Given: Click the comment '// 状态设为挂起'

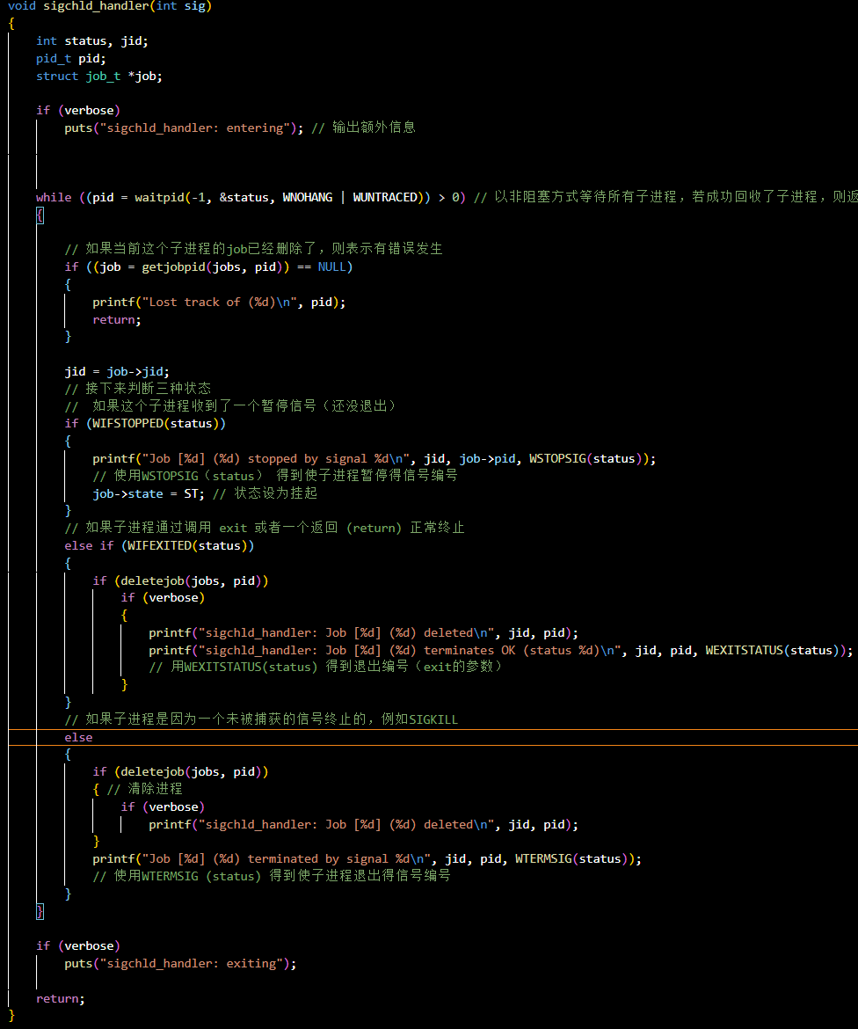Looking at the screenshot, I should tap(265, 493).
